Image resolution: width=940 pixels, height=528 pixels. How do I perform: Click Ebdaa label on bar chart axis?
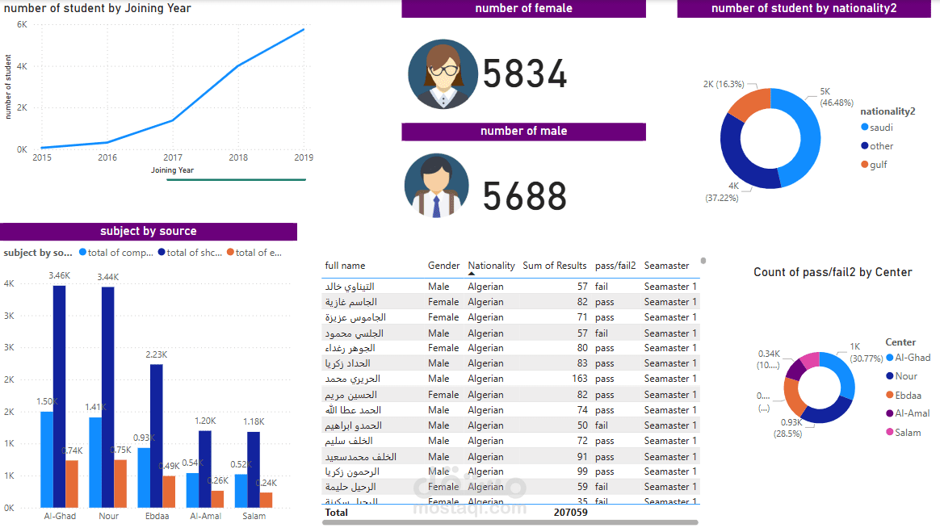pyautogui.click(x=157, y=516)
